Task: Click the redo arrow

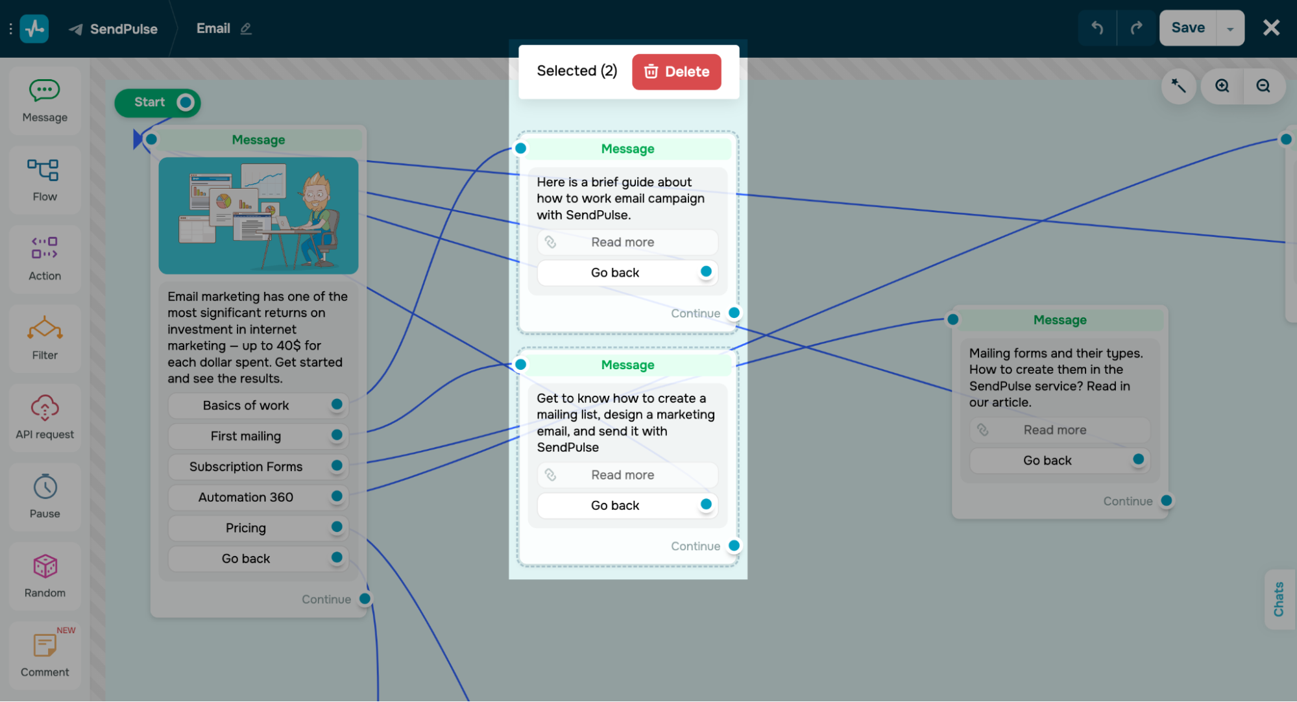Action: click(x=1136, y=28)
